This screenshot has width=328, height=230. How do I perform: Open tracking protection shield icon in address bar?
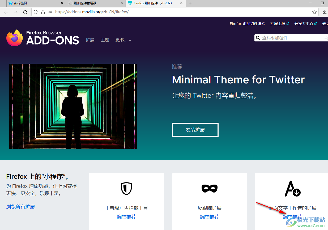pos(36,12)
